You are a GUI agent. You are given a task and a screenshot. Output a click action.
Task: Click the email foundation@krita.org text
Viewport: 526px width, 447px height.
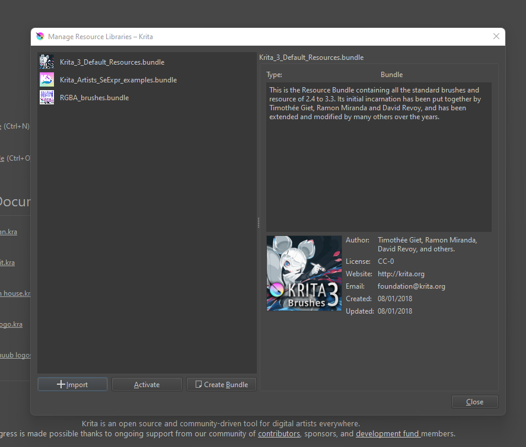[412, 286]
